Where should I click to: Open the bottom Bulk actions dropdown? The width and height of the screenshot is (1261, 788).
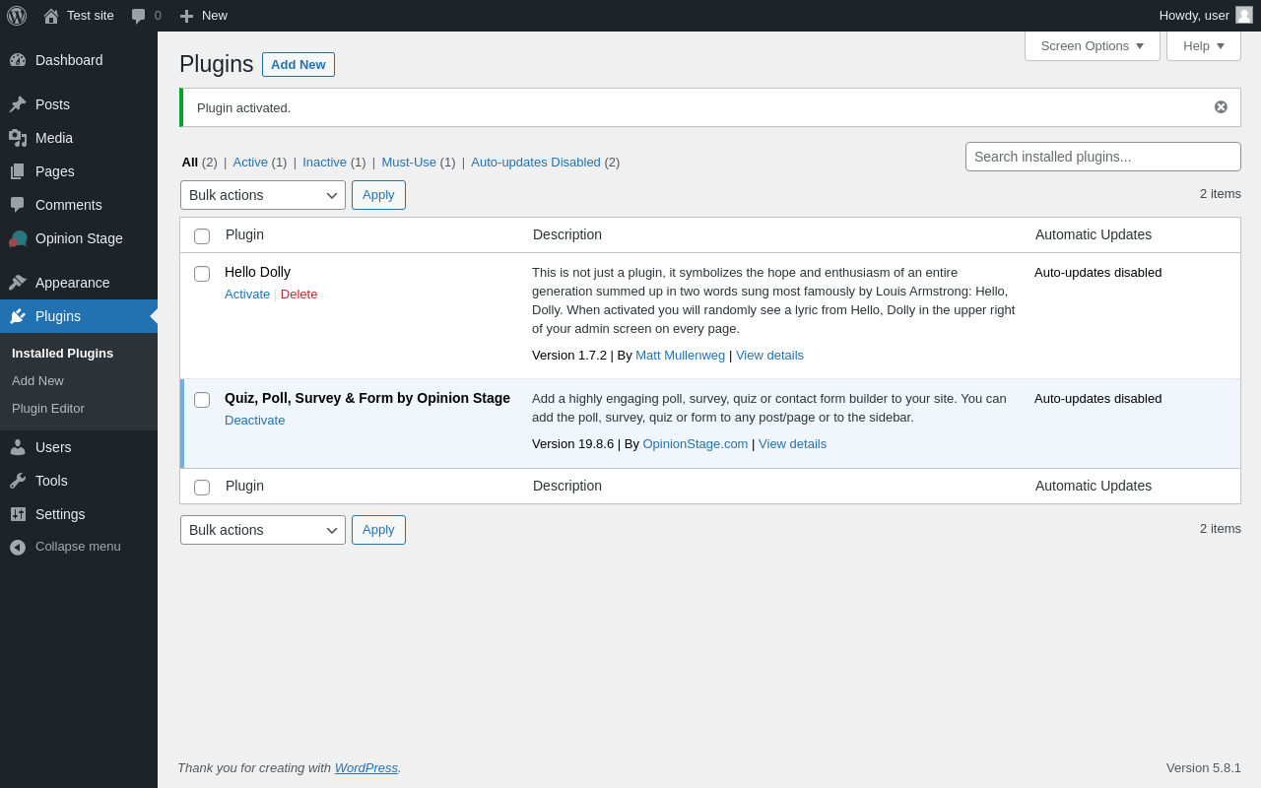click(x=263, y=530)
